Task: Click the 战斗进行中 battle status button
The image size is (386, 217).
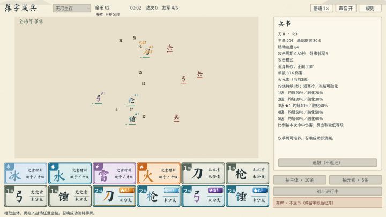Action: tap(328, 191)
